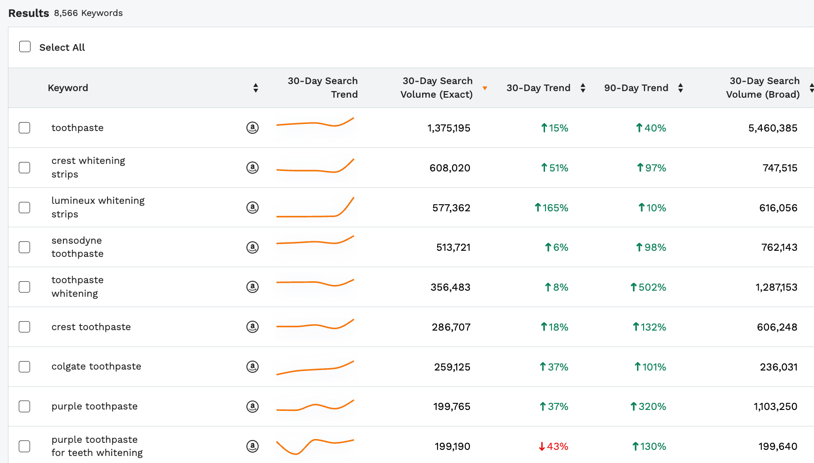Click the Select All label
The image size is (814, 463).
pos(62,47)
